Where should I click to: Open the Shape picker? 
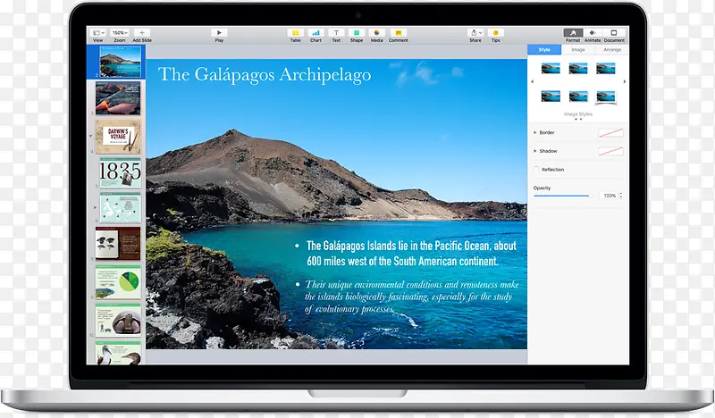[357, 33]
